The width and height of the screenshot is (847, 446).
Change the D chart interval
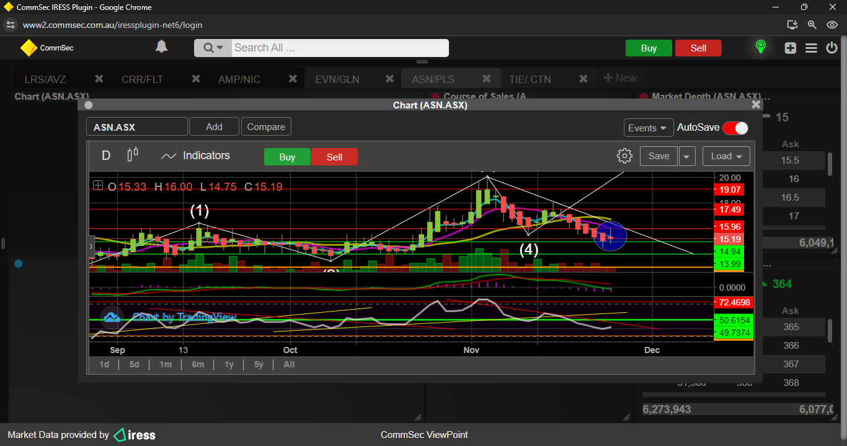pos(106,155)
